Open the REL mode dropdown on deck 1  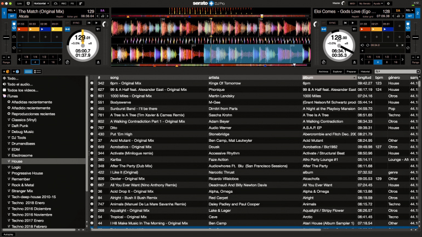[12, 10]
